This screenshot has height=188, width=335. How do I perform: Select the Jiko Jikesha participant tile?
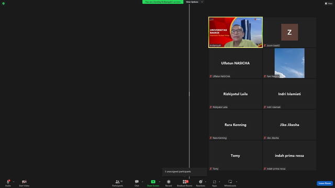click(289, 125)
